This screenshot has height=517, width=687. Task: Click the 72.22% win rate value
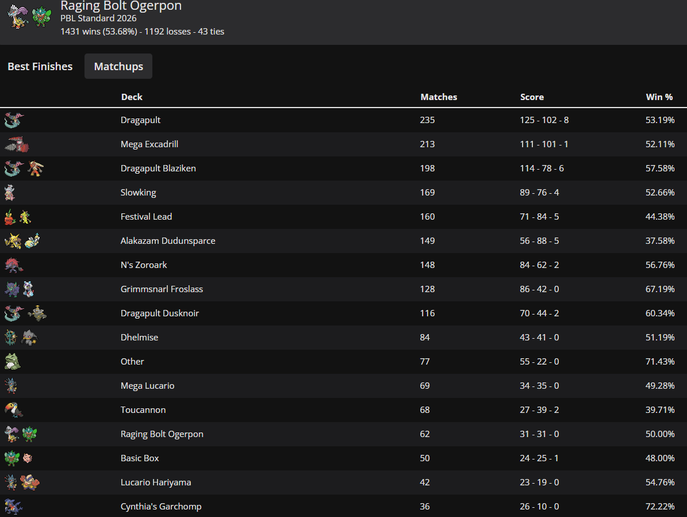660,507
